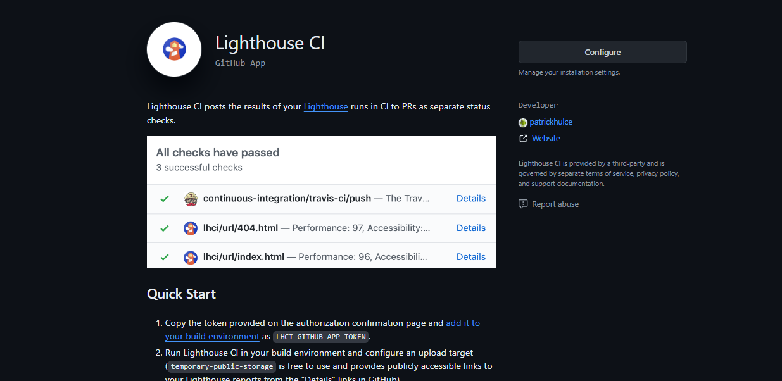782x381 pixels.
Task: Click Lighthouse icon next to lhci/url/index.html
Action: tap(191, 257)
